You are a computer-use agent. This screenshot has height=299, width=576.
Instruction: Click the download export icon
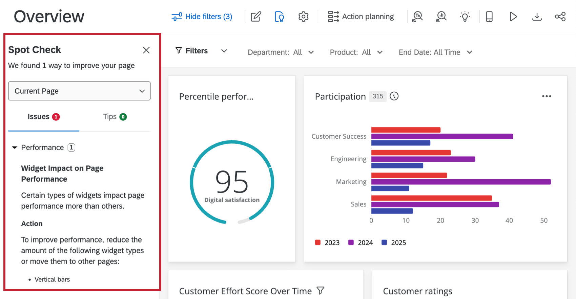537,17
